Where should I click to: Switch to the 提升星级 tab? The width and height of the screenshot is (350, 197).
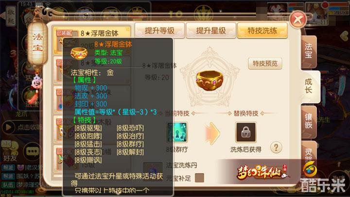coord(211,31)
